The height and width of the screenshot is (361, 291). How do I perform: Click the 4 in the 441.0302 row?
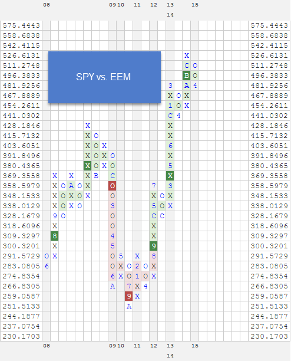pyautogui.click(x=178, y=116)
